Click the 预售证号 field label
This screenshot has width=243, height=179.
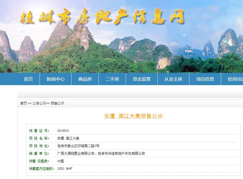click(x=39, y=131)
